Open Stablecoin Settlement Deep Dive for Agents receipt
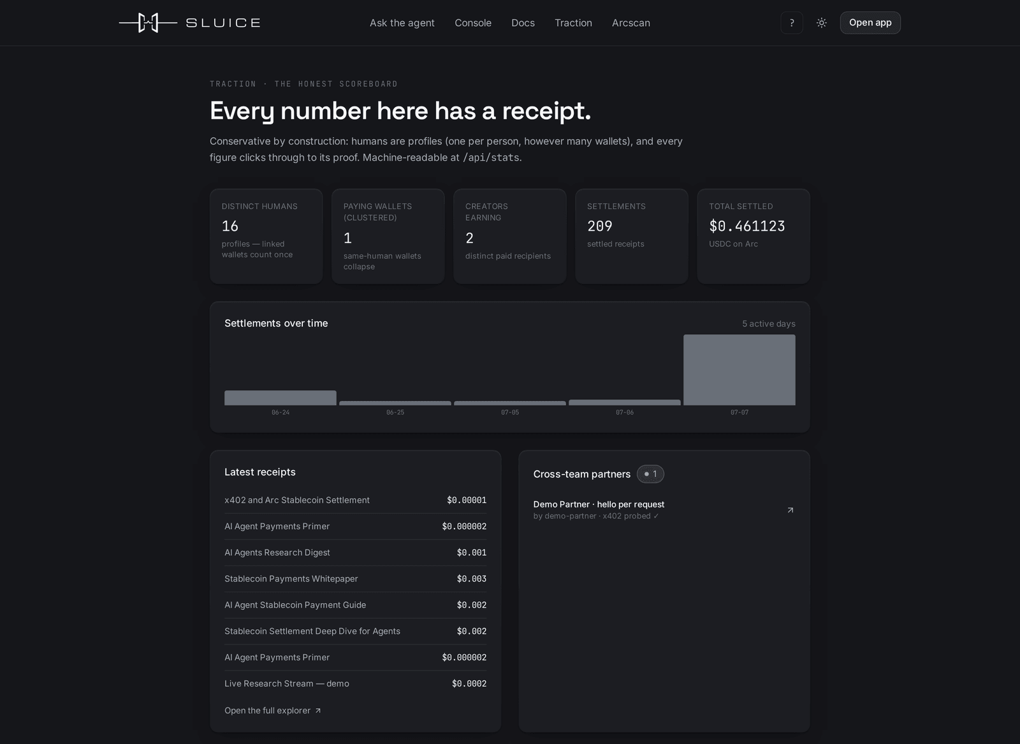The image size is (1020, 744). tap(355, 631)
